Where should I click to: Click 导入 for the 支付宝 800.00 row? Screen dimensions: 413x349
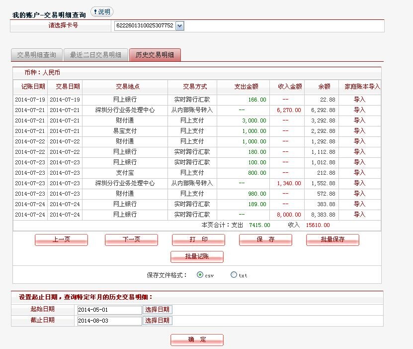click(359, 173)
